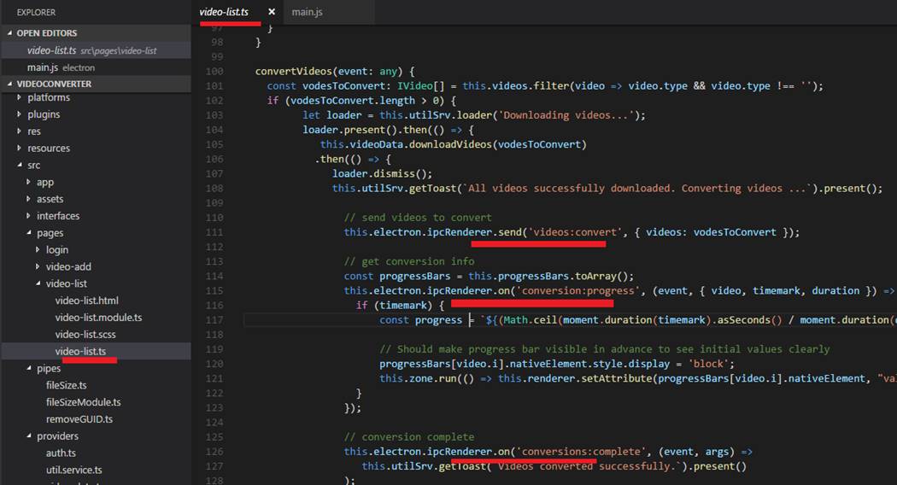Switch to the main.js tab
Screen dimensions: 897x485
click(x=307, y=12)
